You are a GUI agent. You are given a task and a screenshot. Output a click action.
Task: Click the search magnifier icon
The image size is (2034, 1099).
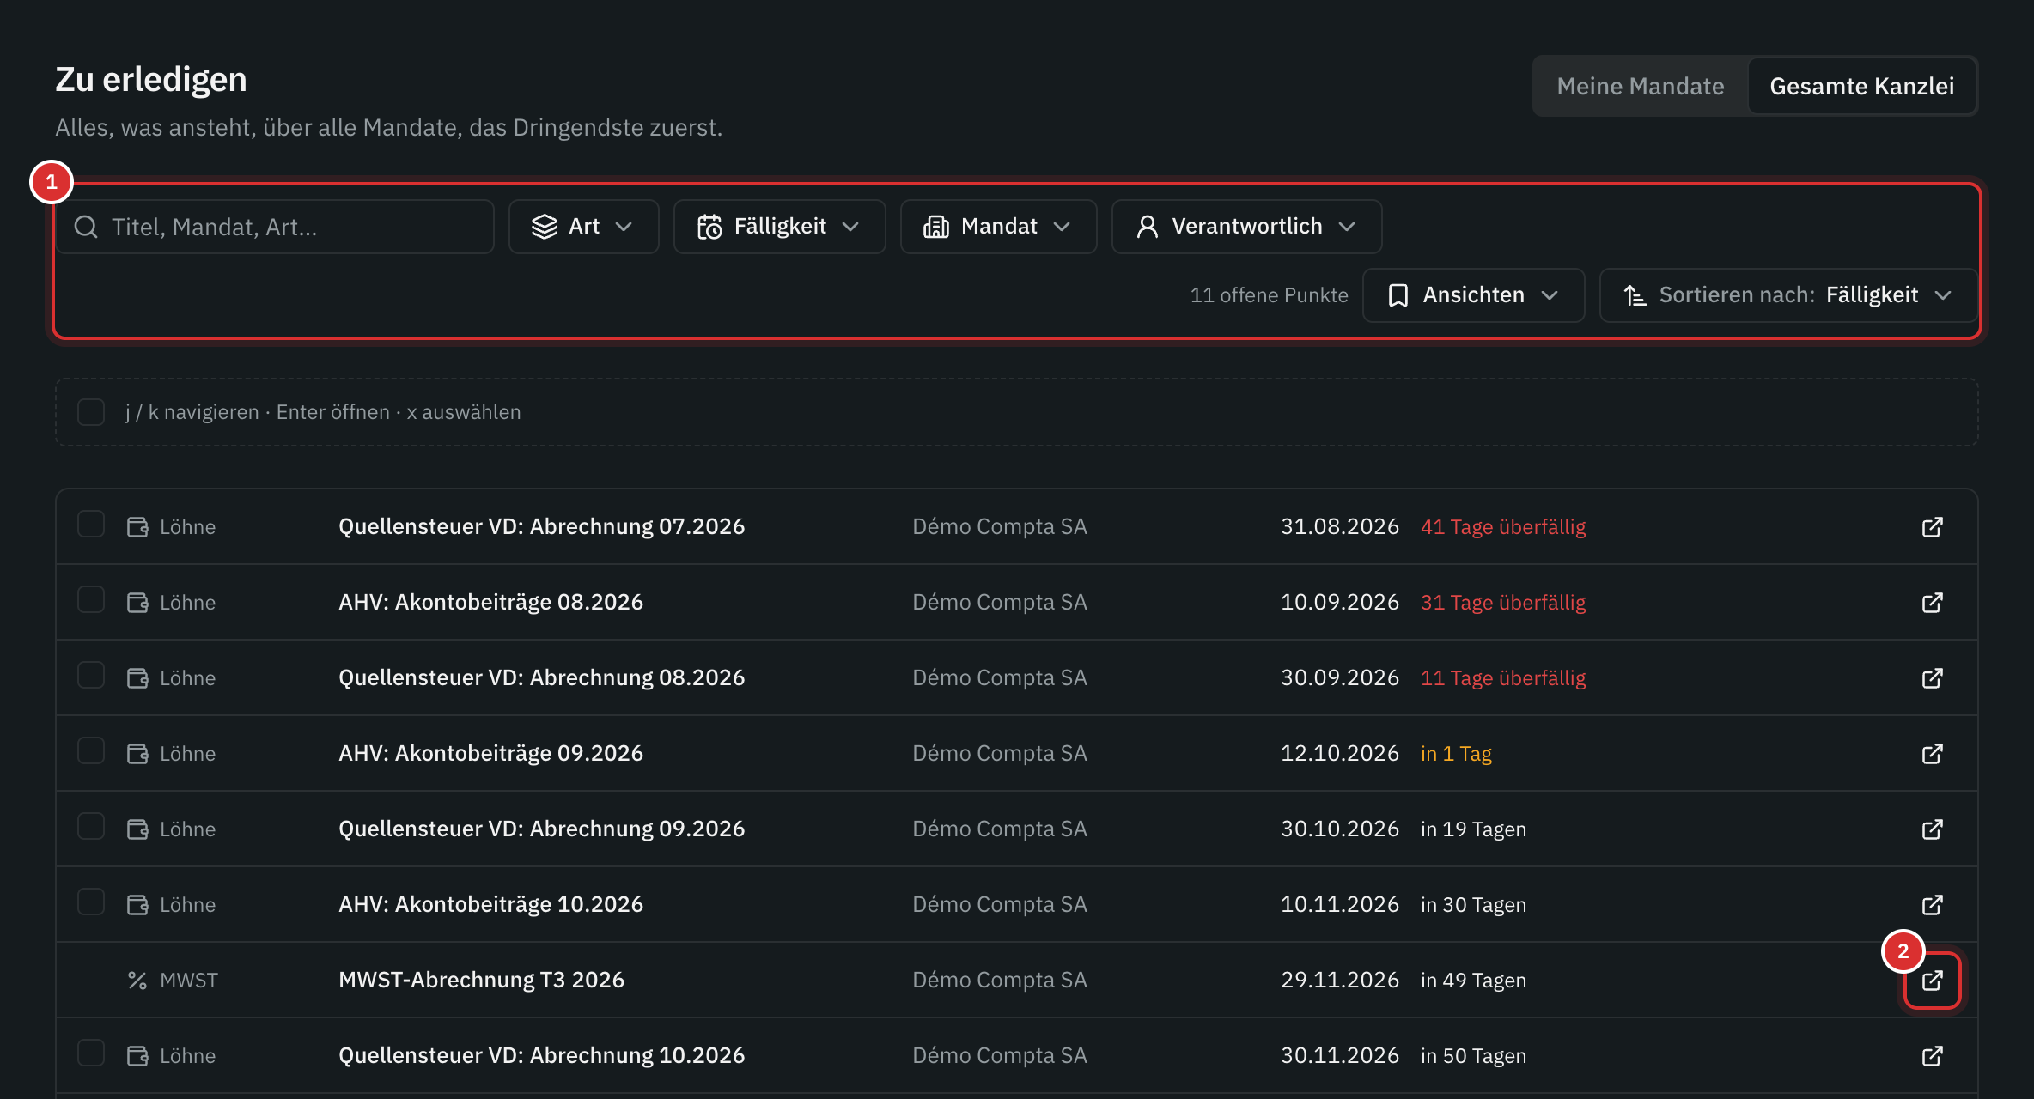click(86, 227)
